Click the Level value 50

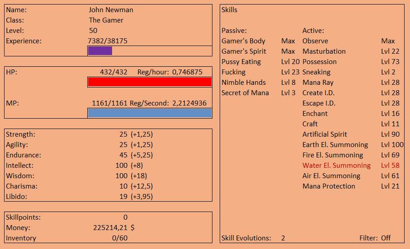coord(93,31)
